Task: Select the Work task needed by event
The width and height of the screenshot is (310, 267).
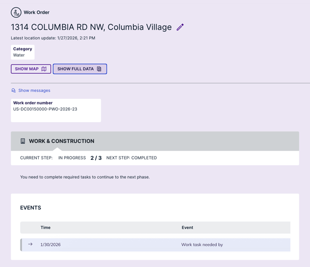Action: pyautogui.click(x=202, y=245)
